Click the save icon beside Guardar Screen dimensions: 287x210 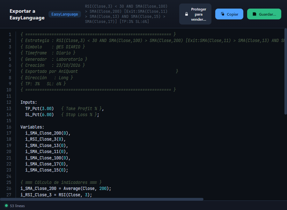click(x=254, y=14)
